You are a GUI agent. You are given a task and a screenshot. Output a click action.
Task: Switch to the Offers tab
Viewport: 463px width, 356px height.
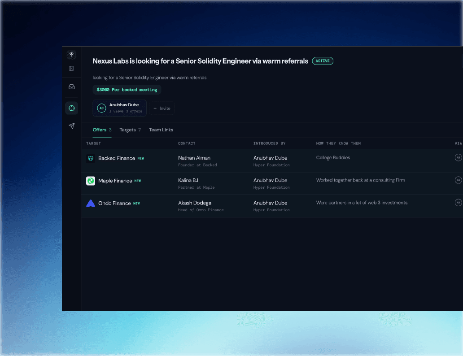[x=102, y=130]
